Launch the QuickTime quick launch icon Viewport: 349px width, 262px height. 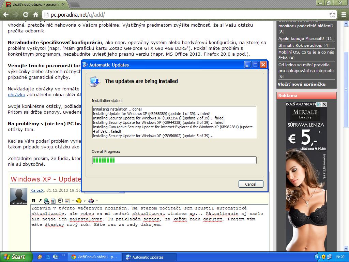(48, 257)
